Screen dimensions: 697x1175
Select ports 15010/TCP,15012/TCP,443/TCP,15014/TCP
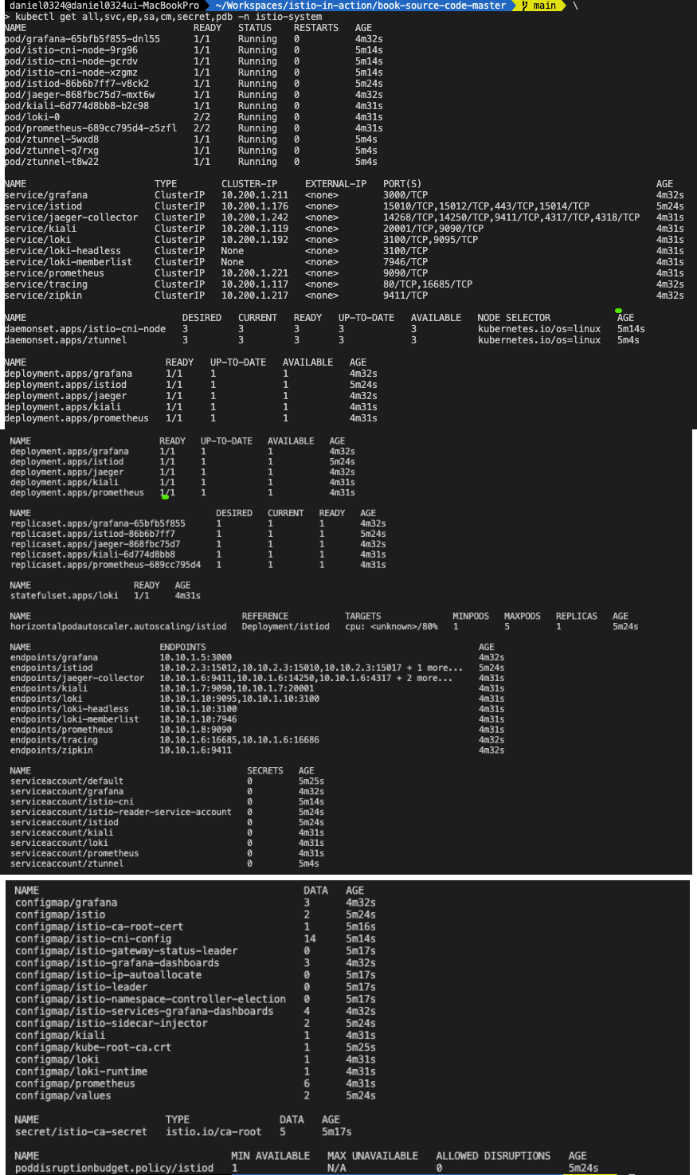tap(487, 206)
